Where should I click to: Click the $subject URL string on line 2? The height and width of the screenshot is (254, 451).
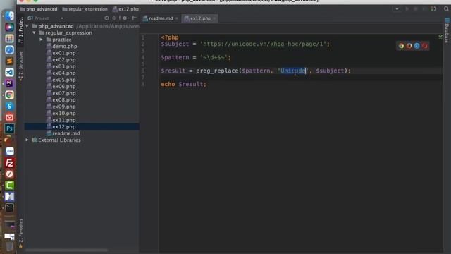coord(263,44)
